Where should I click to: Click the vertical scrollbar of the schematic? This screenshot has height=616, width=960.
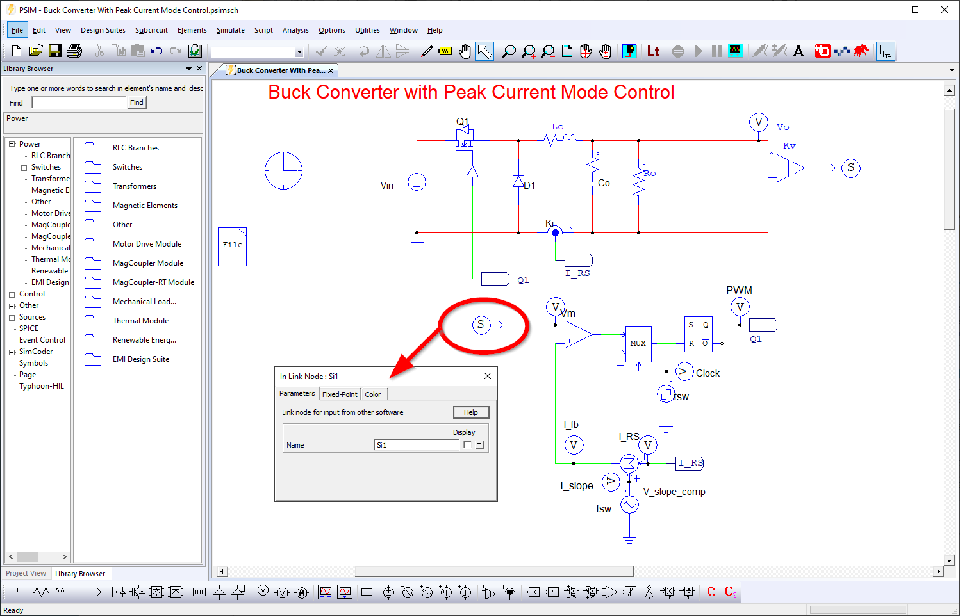click(950, 170)
